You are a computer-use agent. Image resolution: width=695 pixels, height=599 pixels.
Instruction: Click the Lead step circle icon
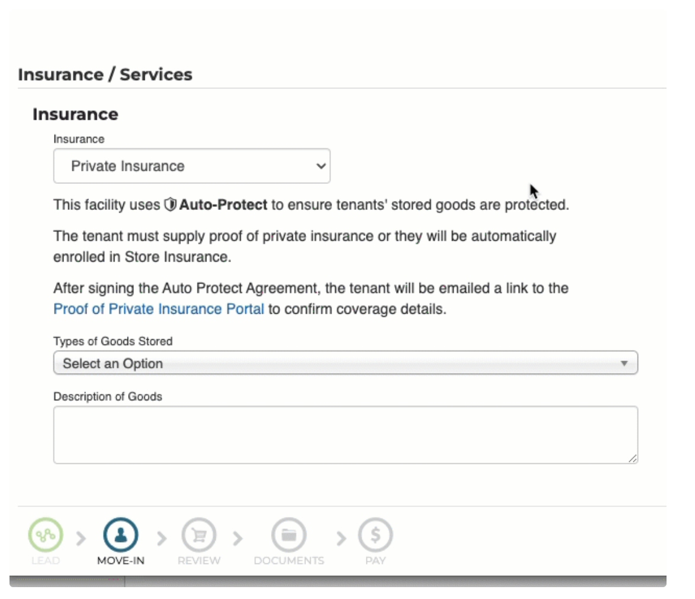pos(45,535)
